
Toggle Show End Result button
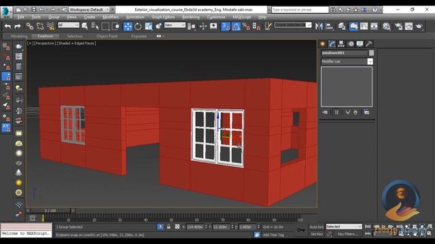pyautogui.click(x=336, y=112)
